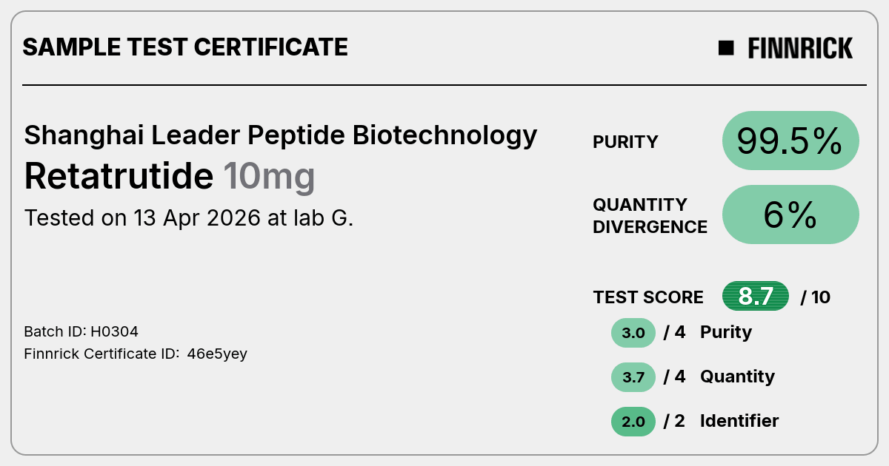Open Shanghai Leader Peptide Biotechnology vendor name
The height and width of the screenshot is (466, 889).
[x=281, y=135]
